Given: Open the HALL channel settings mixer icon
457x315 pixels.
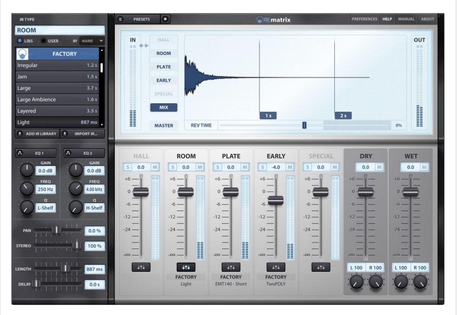Looking at the screenshot, I should pyautogui.click(x=141, y=267).
